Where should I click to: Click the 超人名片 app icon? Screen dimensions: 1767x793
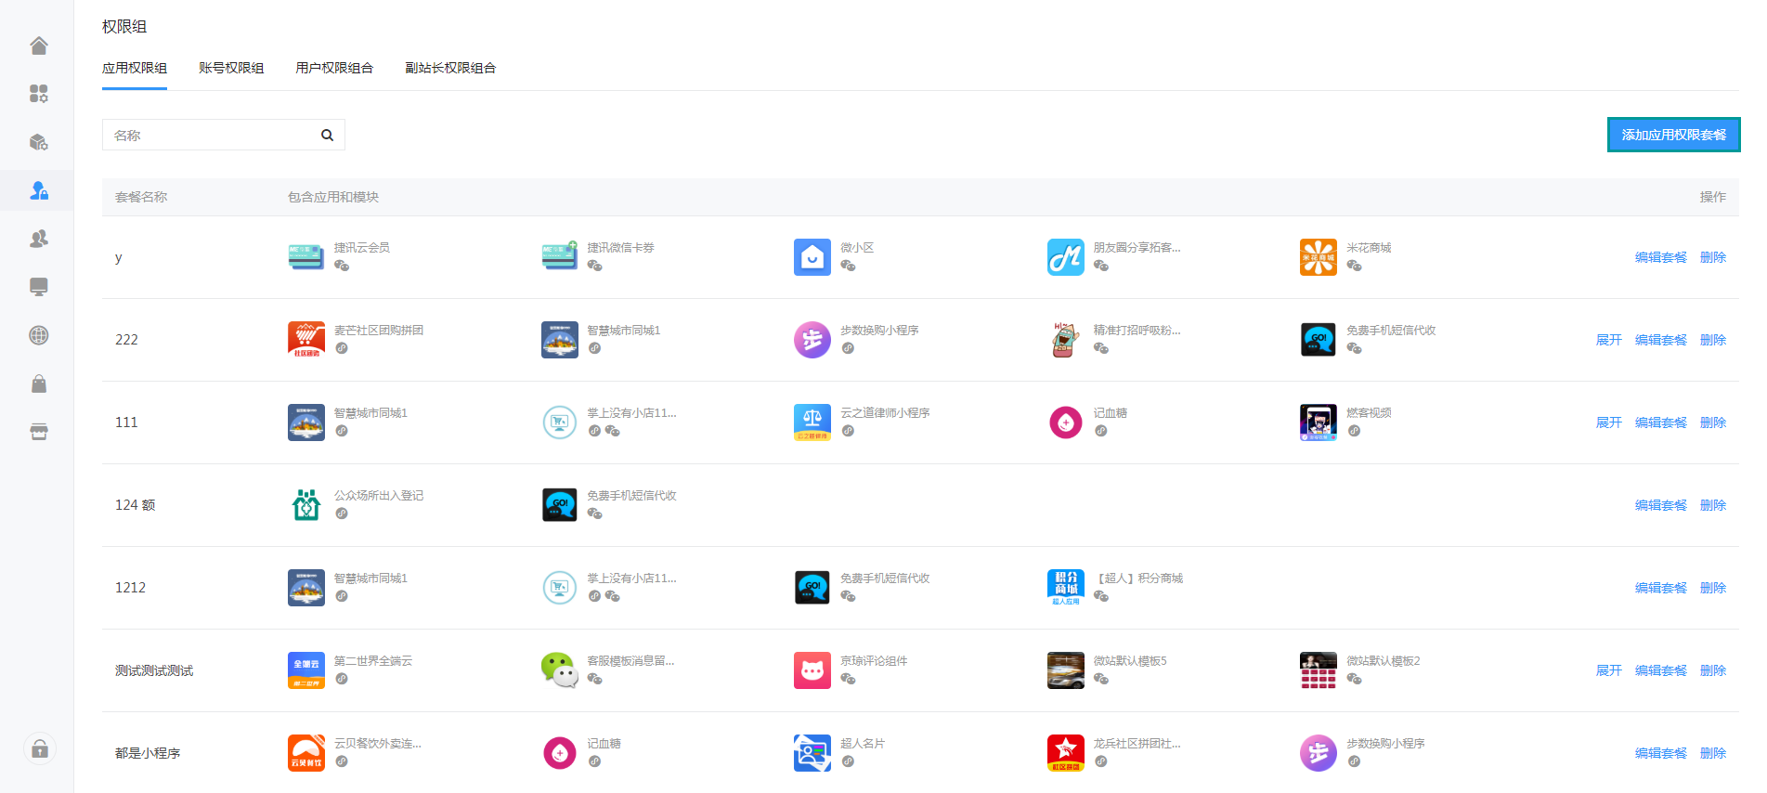(x=812, y=753)
